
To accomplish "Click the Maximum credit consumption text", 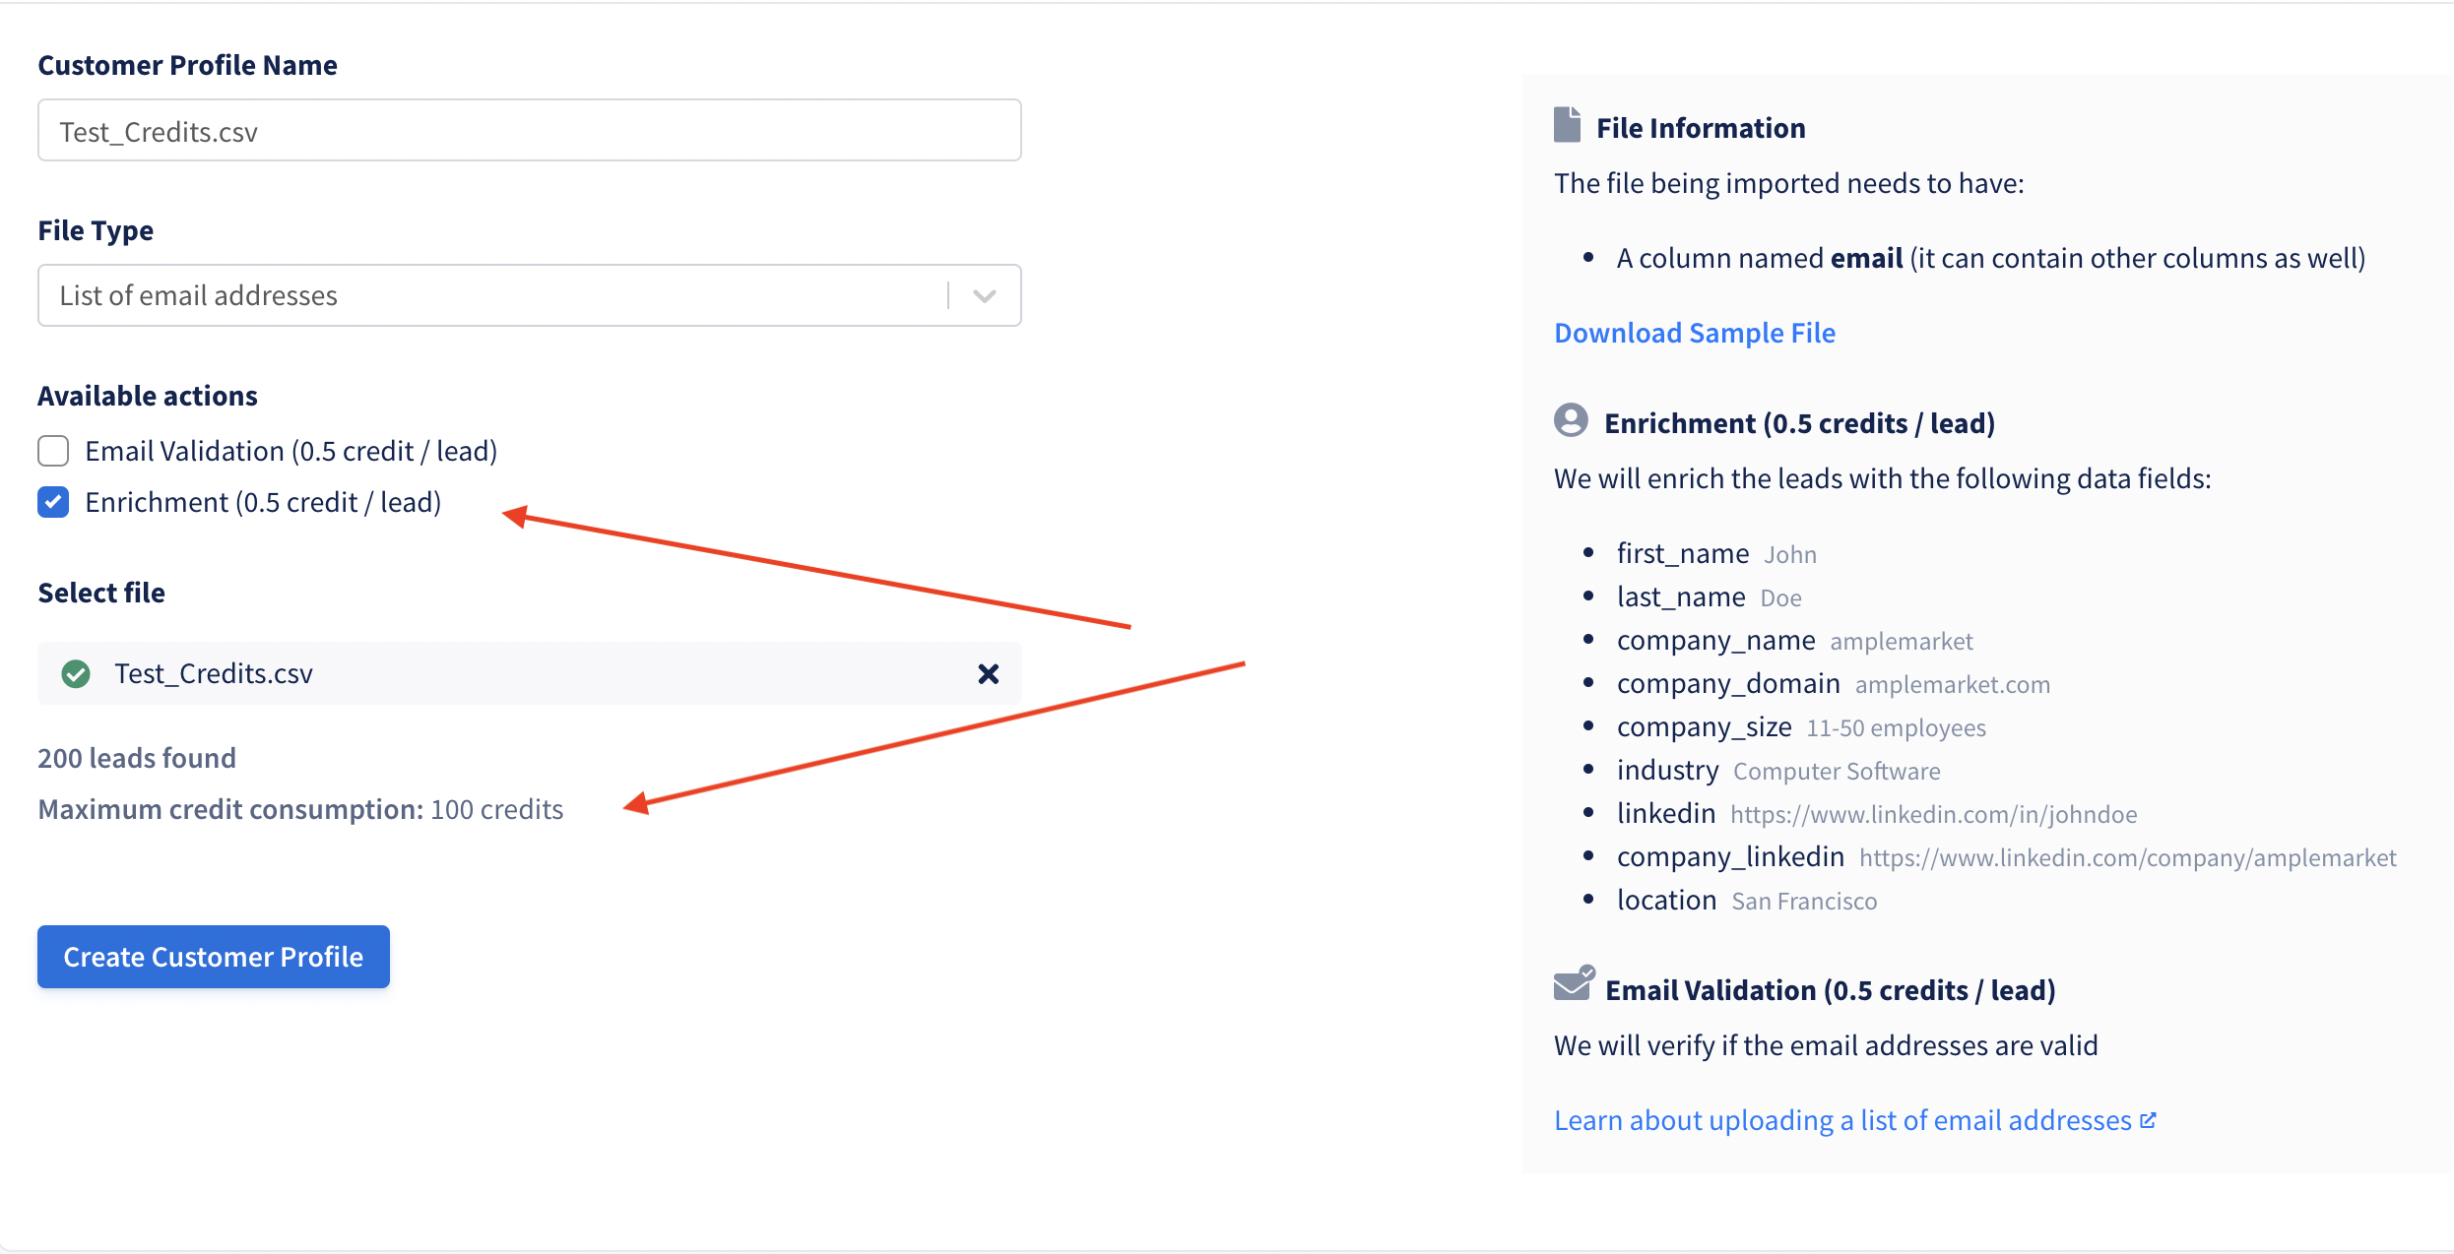I will [300, 809].
